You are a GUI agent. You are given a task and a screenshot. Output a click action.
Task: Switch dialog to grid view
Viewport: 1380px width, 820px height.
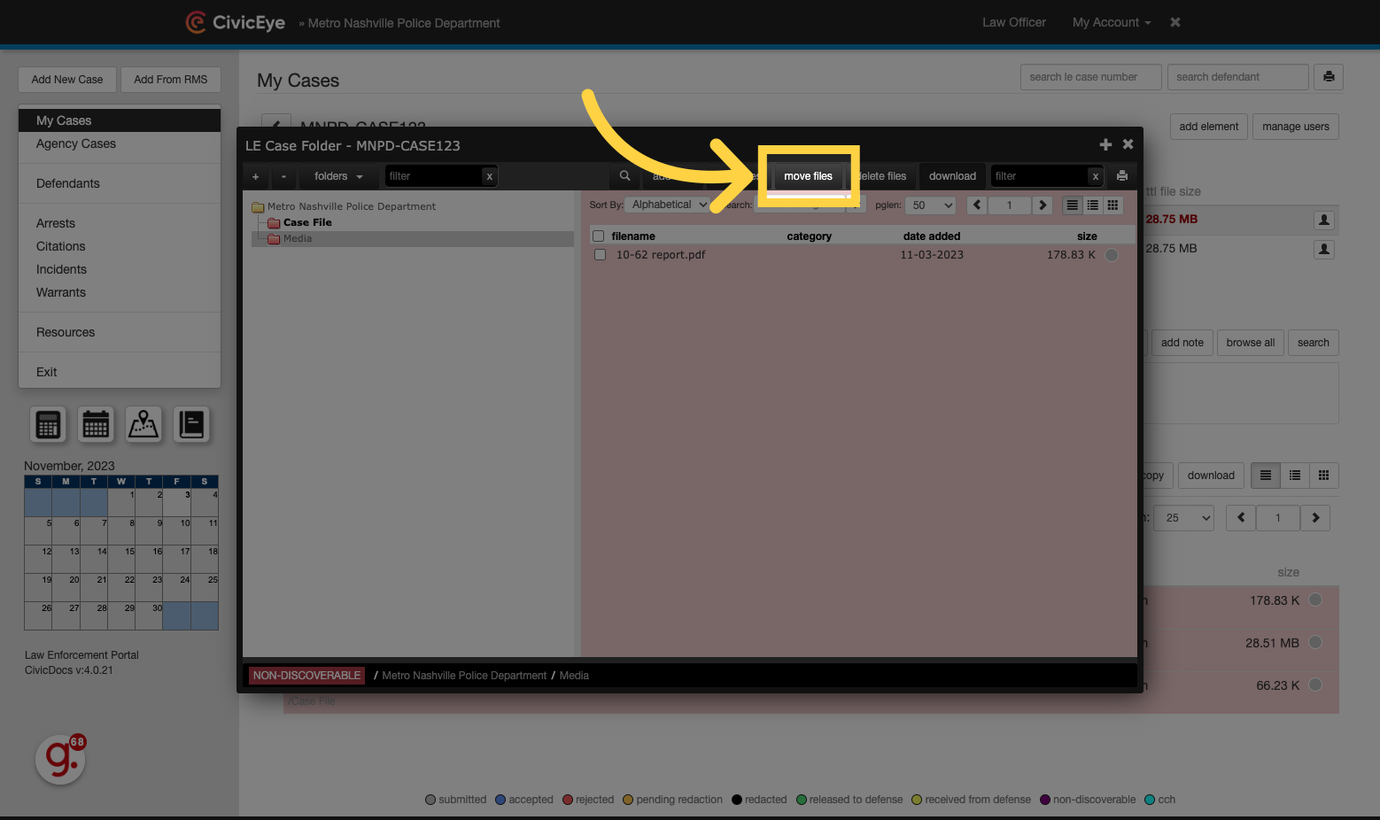[1113, 205]
